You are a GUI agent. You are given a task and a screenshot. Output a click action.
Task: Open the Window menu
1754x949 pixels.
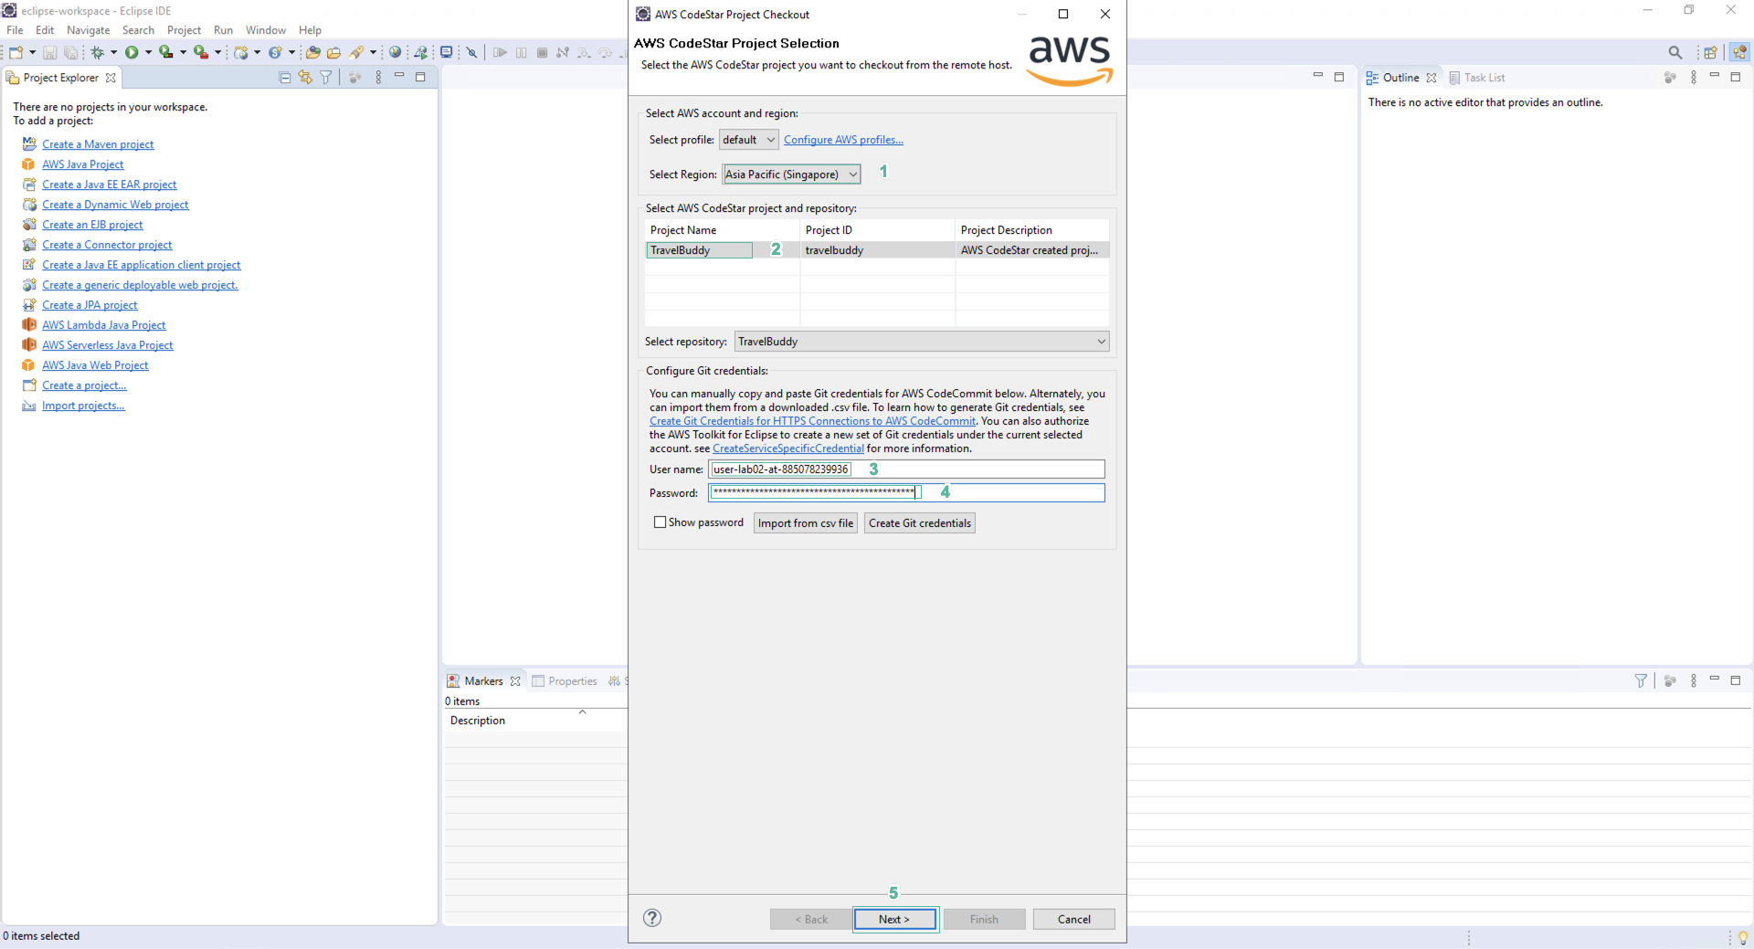pos(265,30)
